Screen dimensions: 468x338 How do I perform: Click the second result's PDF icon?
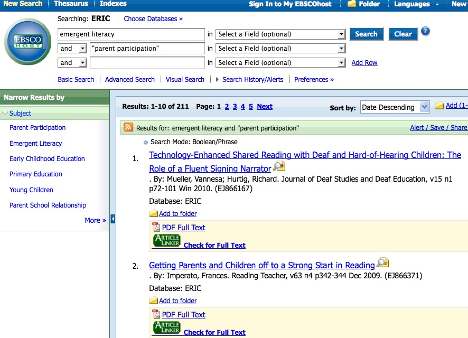pos(156,314)
